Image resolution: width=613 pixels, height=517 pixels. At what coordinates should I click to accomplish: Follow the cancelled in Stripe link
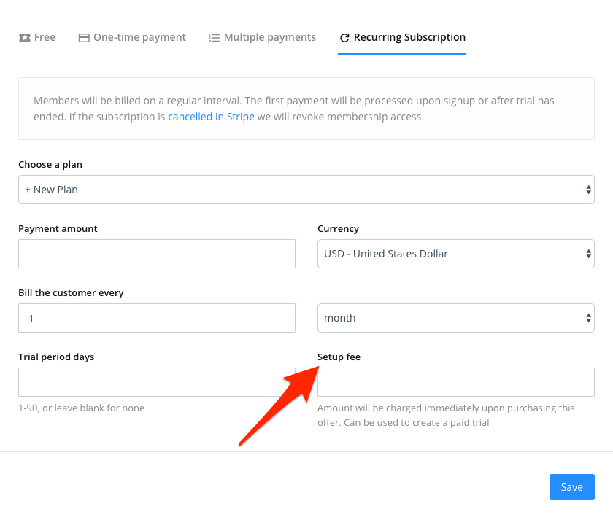tap(211, 117)
